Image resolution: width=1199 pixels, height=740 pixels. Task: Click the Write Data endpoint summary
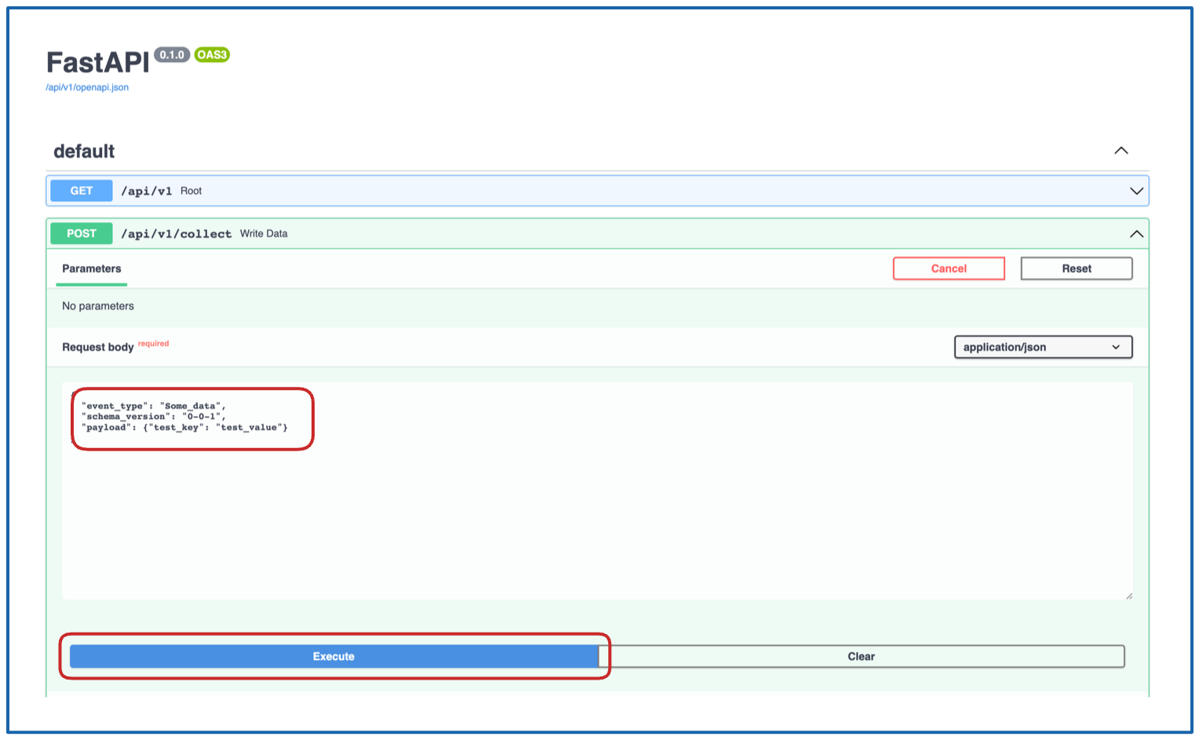click(x=266, y=233)
